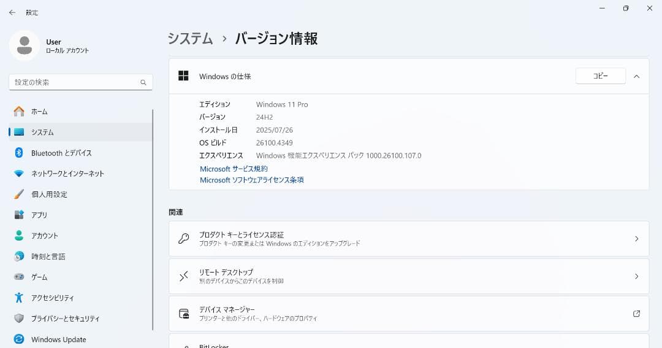Select 個人用設定 in the sidebar

click(x=80, y=194)
